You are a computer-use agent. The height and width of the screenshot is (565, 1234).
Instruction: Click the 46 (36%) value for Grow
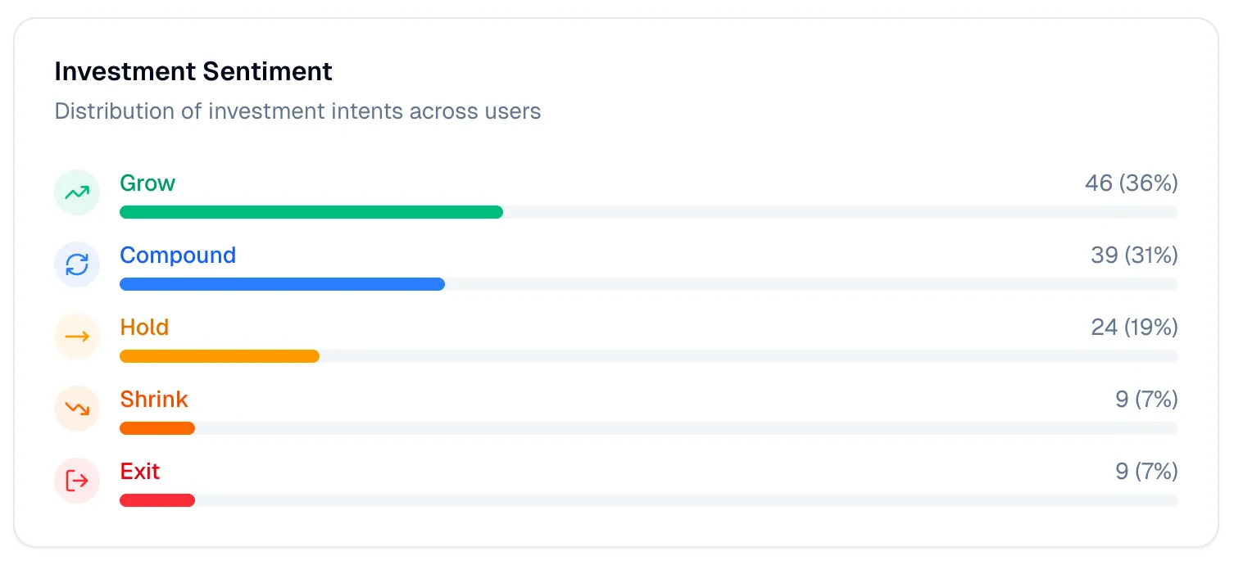pos(1132,183)
